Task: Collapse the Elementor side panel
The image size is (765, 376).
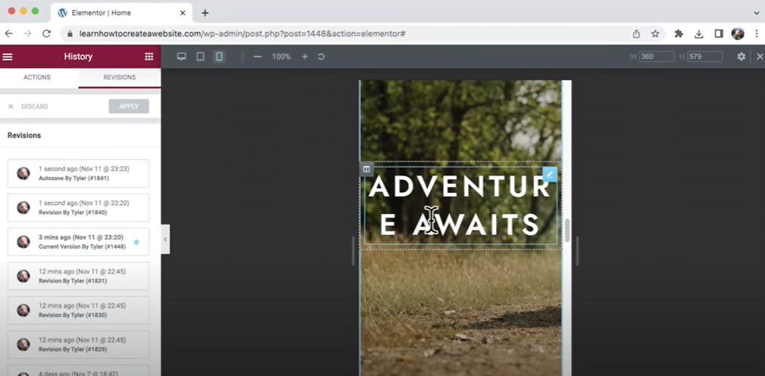Action: pos(165,239)
